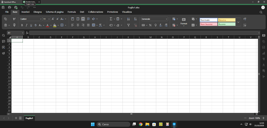267x128 pixels.
Task: Open the quick print icon
Action: 16,7
